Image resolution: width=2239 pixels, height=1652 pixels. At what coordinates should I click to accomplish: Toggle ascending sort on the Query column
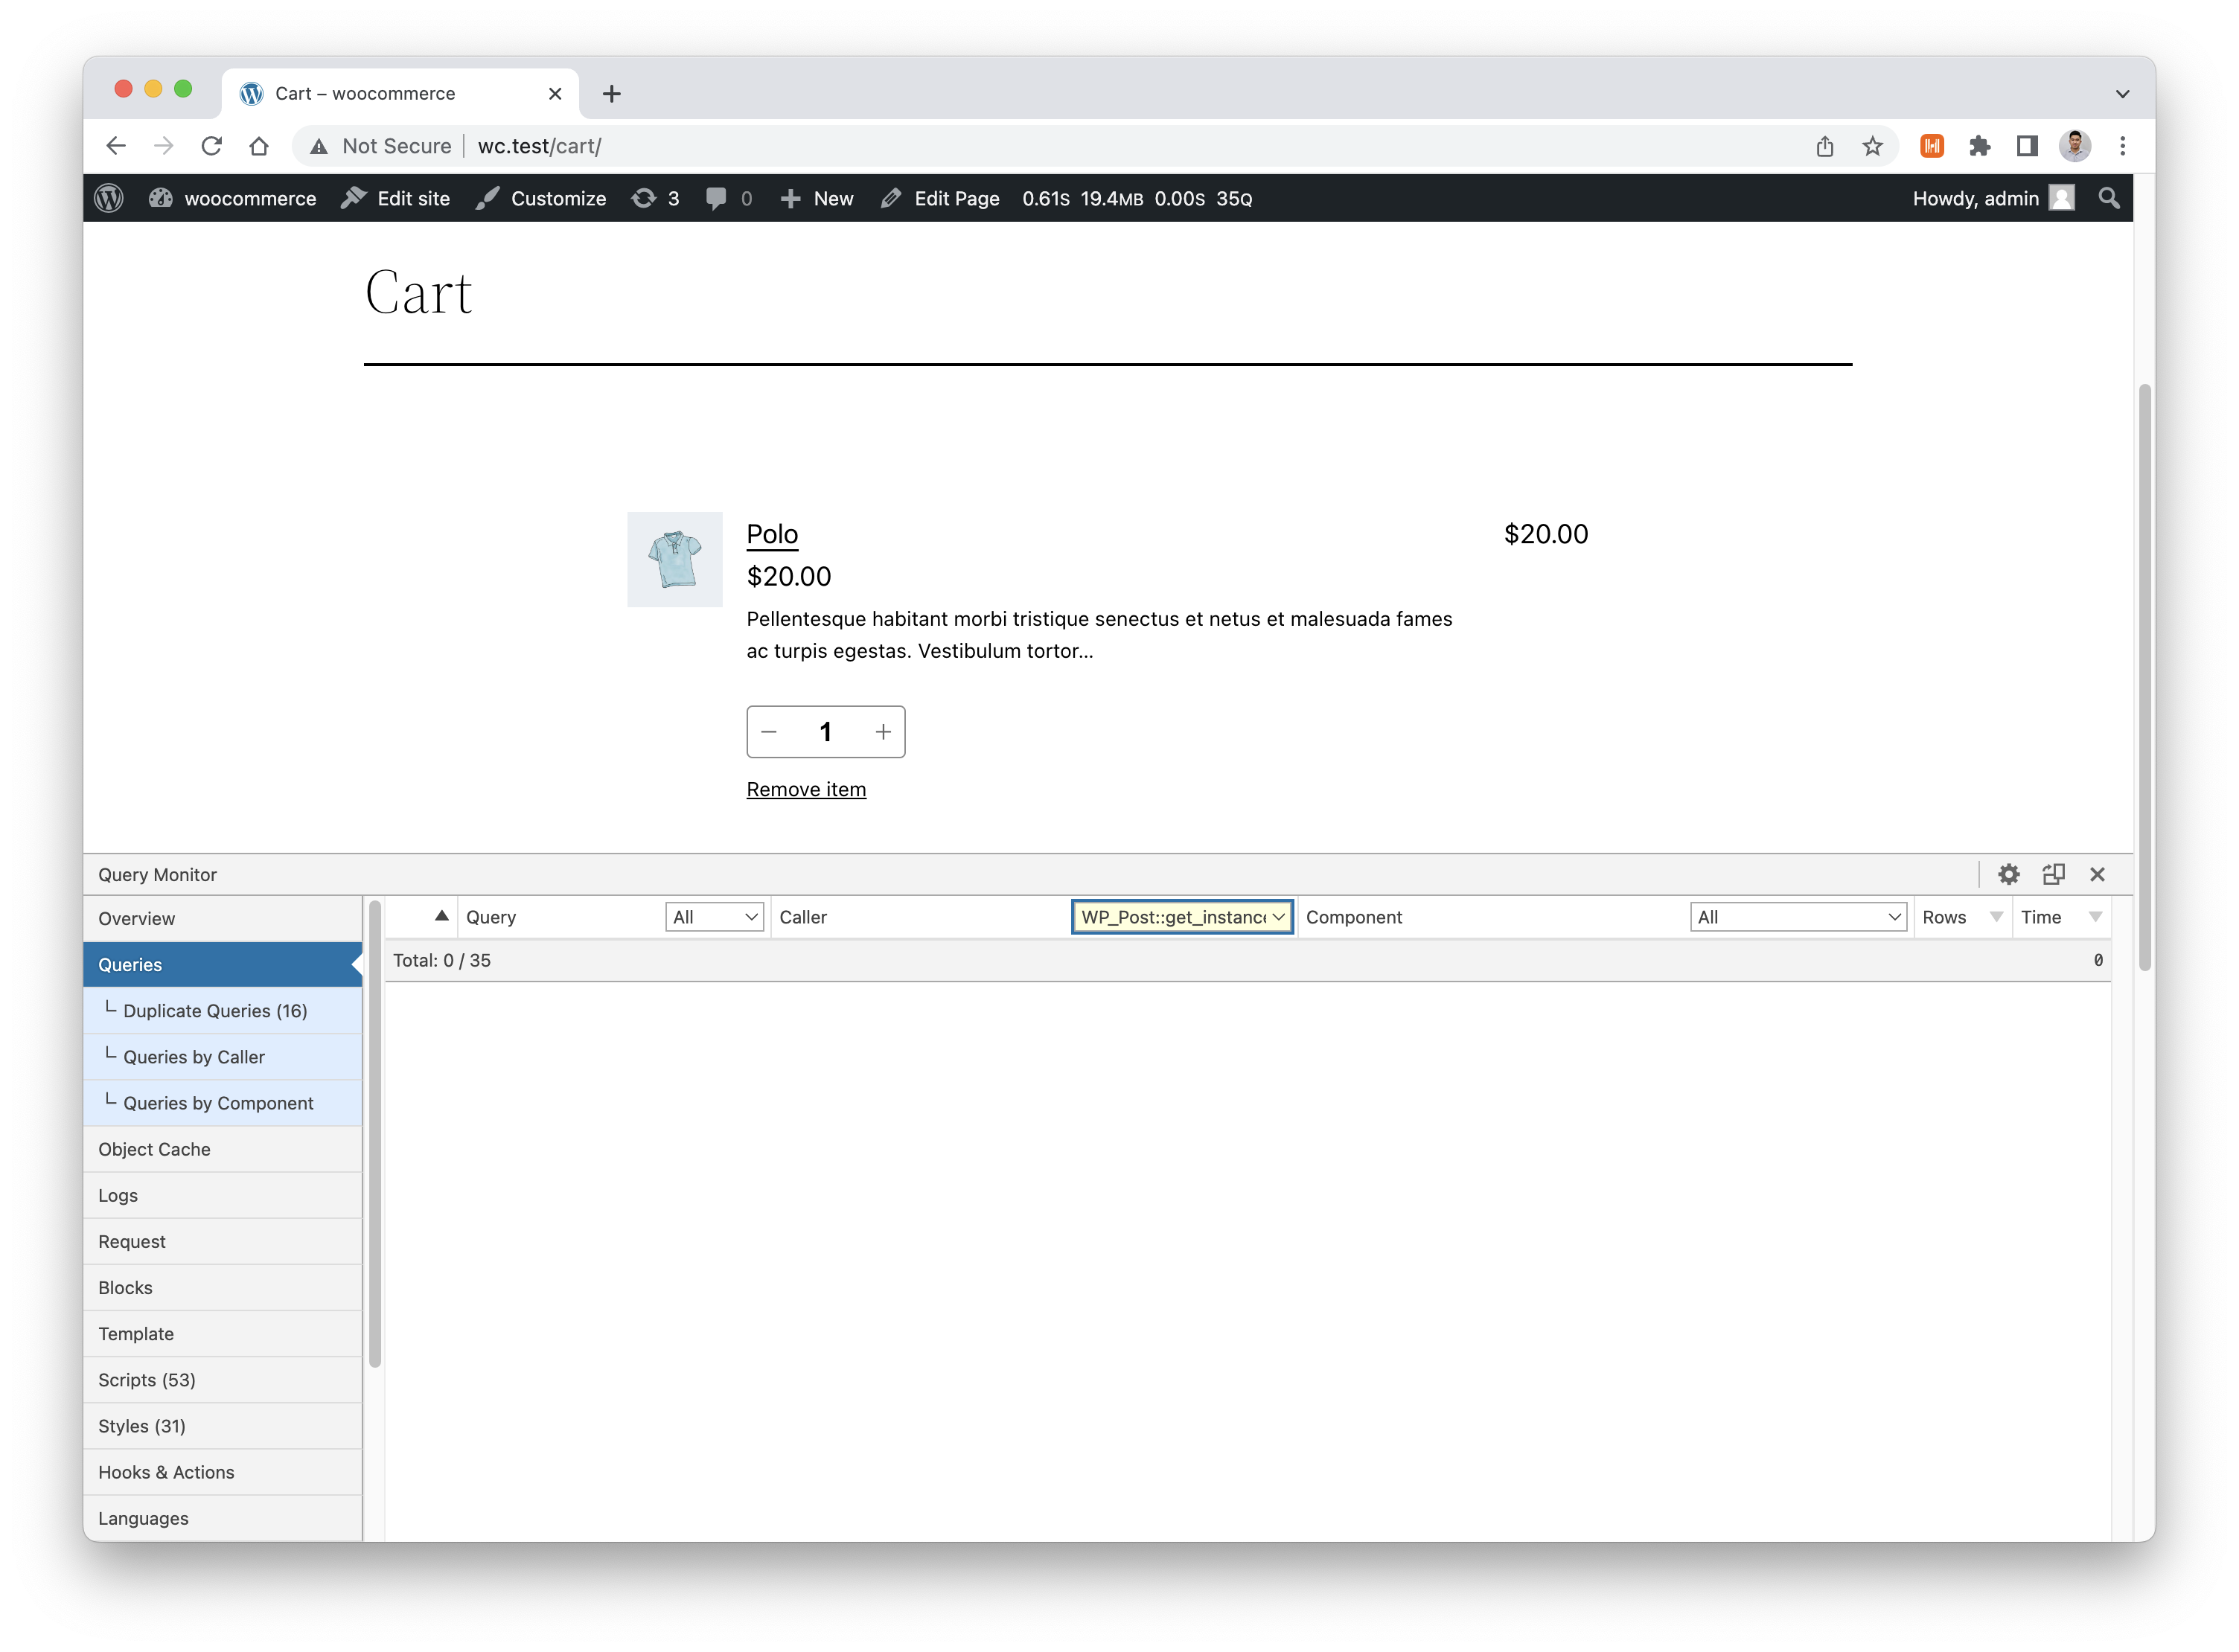(440, 915)
